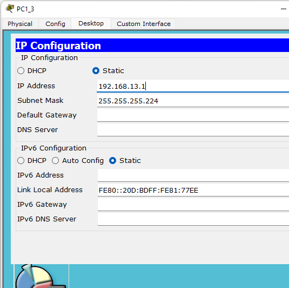This screenshot has width=289, height=288.
Task: Click the Link Local Address field
Action: click(193, 190)
